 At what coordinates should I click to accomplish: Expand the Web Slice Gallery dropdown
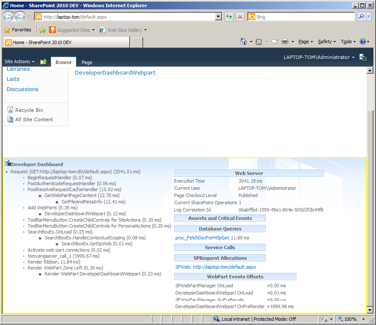pyautogui.click(x=145, y=30)
